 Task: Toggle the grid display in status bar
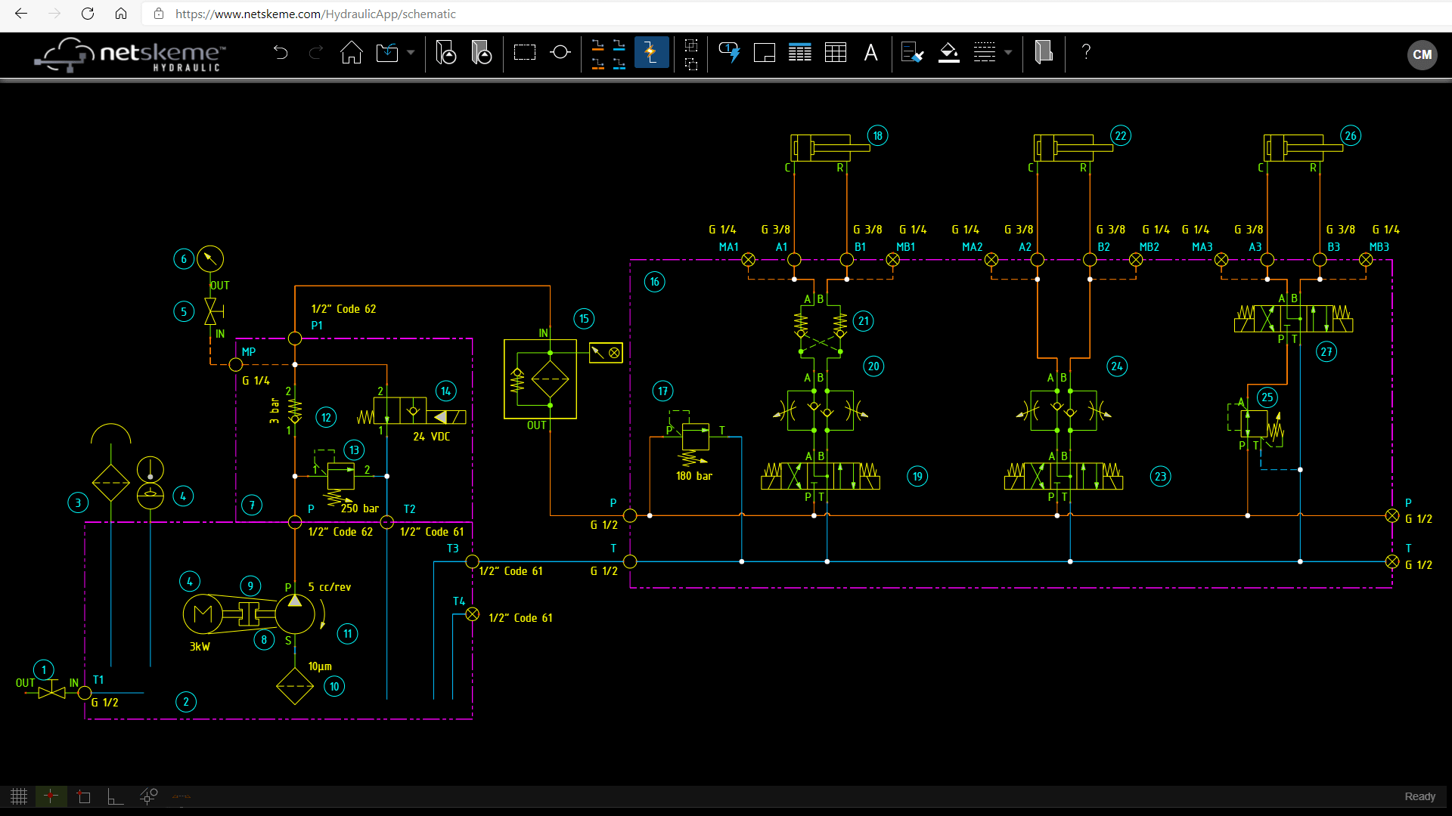point(19,796)
